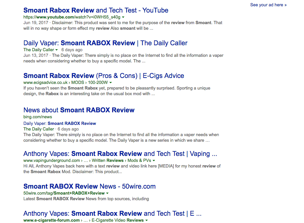The height and width of the screenshot is (223, 304).
Task: Expand the arrow beside The Daily Caller, 6 days ago
Action: (57, 50)
